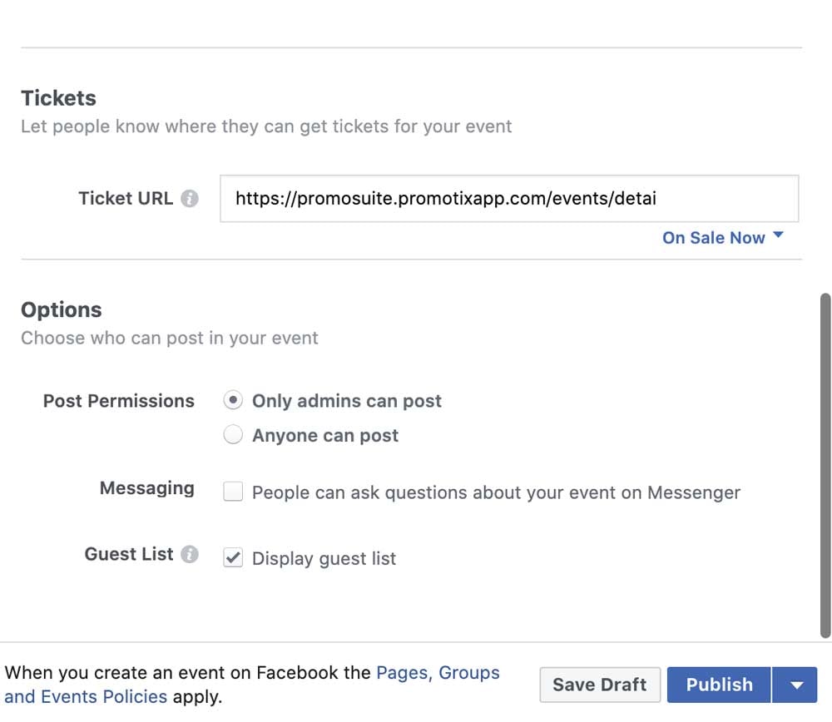Image resolution: width=832 pixels, height=722 pixels.
Task: Enable Messenger questions for your event
Action: pyautogui.click(x=233, y=491)
